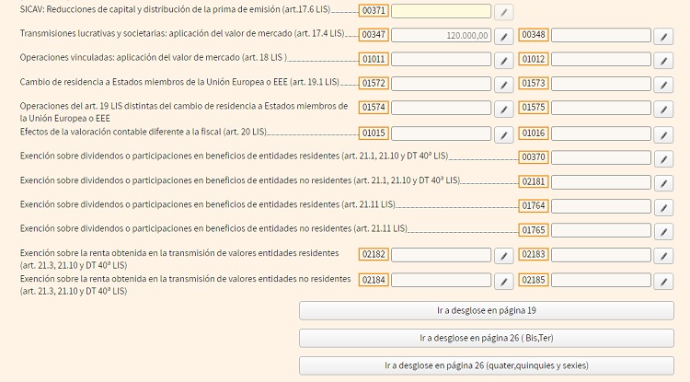
Task: Click the orange code box 02184
Action: (374, 280)
